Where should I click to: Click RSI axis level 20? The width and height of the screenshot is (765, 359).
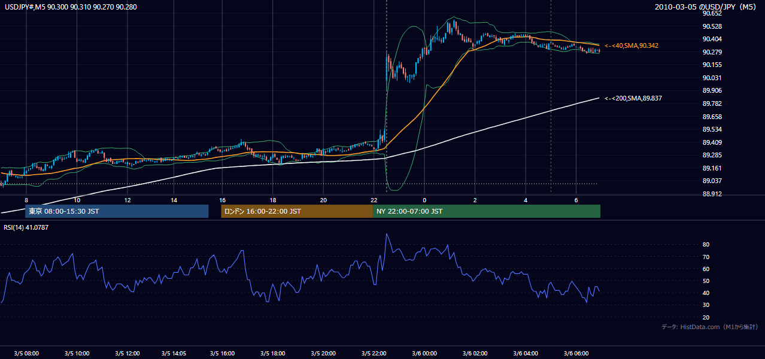tap(706, 317)
